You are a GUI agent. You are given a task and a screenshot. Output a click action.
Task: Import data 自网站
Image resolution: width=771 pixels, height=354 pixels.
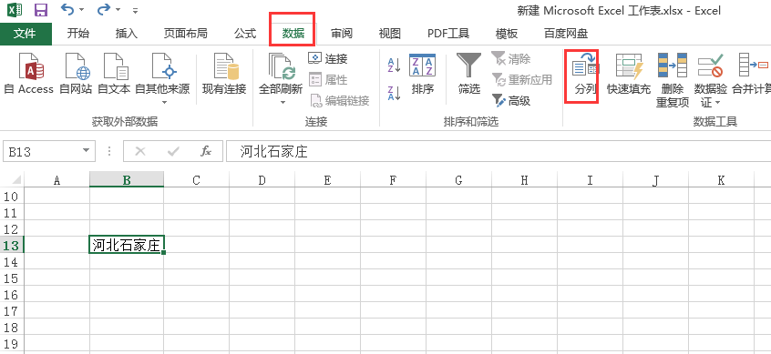pos(76,74)
